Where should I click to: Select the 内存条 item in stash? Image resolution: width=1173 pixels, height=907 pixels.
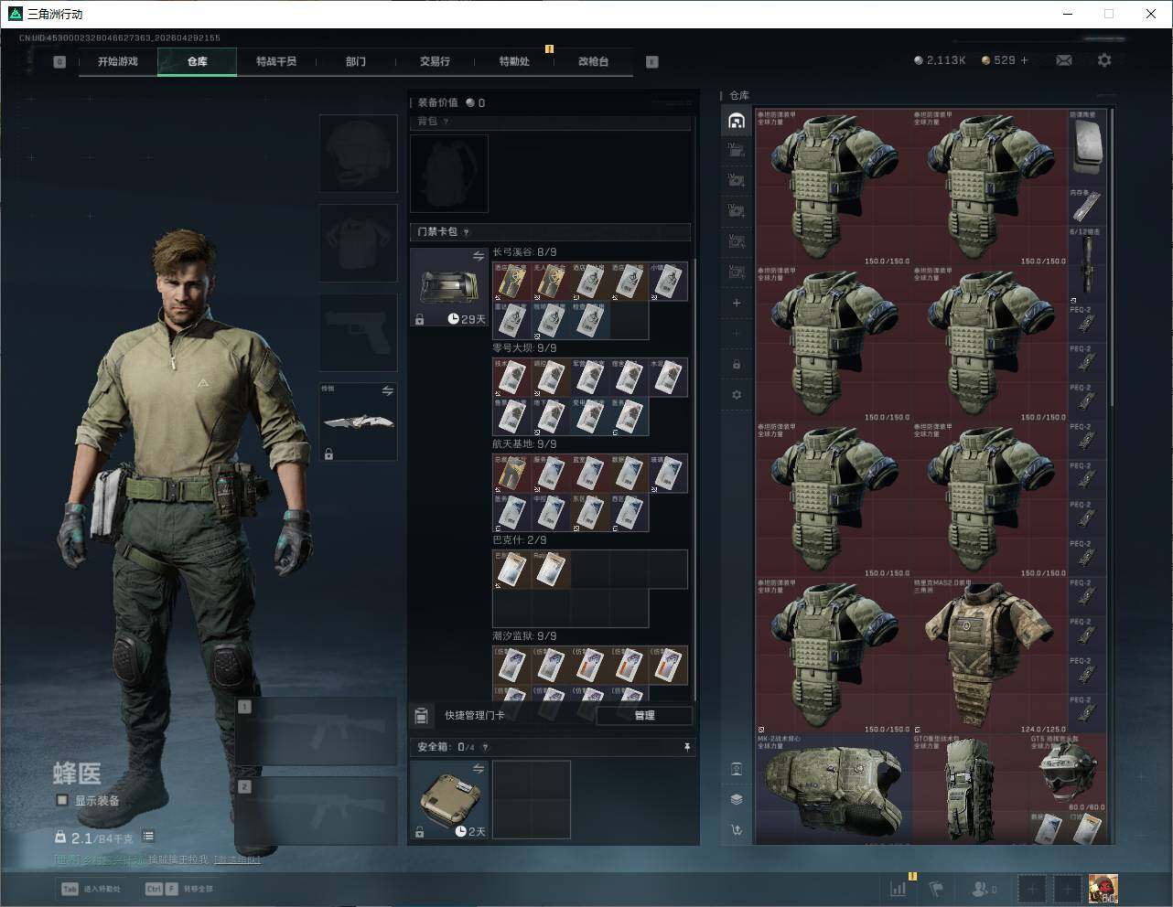point(1088,207)
